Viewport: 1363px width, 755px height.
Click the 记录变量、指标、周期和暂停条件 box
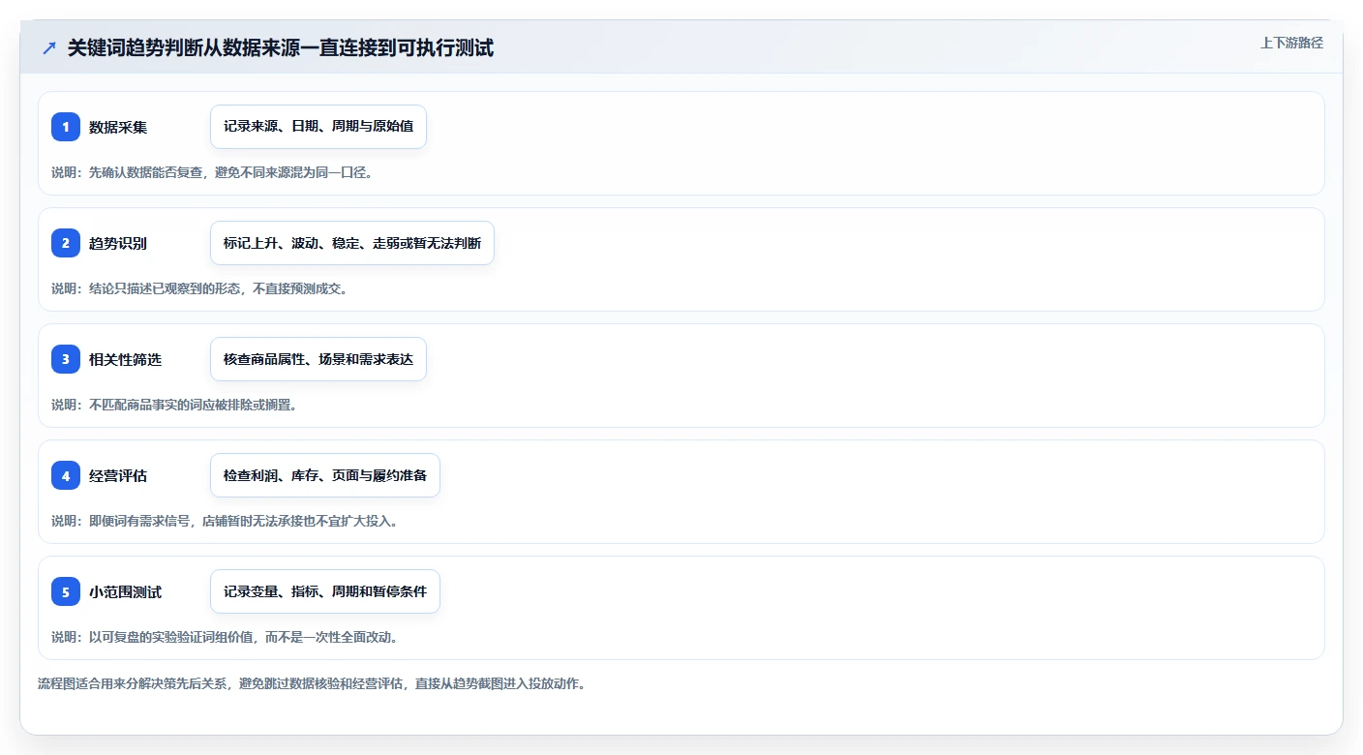pyautogui.click(x=325, y=591)
